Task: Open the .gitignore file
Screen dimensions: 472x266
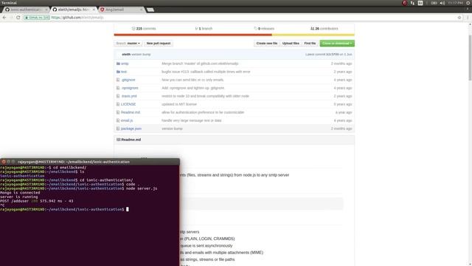Action: tap(128, 80)
